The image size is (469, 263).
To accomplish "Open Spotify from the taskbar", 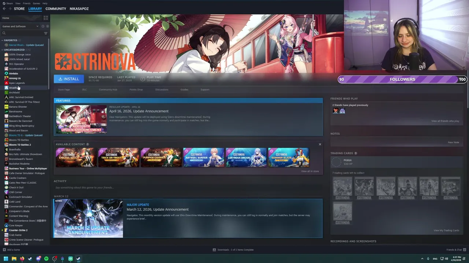I will tap(46, 259).
